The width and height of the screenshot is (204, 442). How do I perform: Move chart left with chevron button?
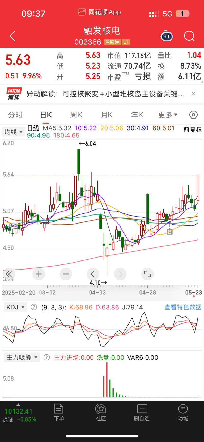click(x=93, y=274)
